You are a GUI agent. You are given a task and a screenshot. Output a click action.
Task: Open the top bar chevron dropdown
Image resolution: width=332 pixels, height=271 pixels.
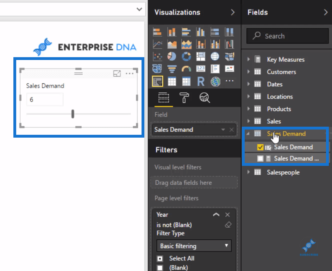coord(139,9)
